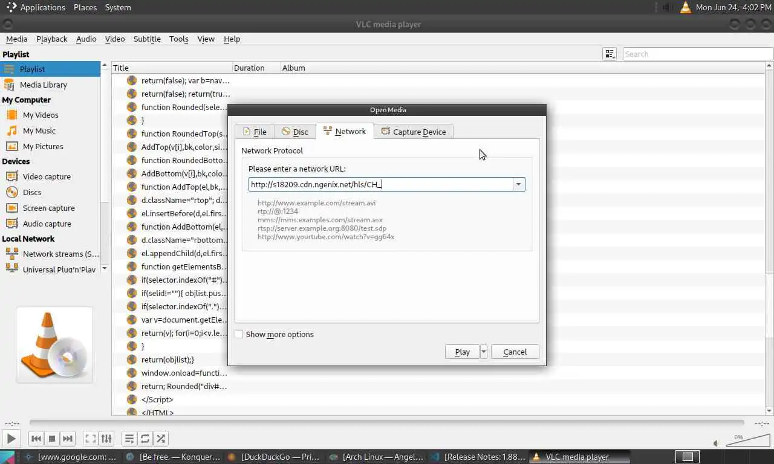Screen dimensions: 774x464
Task: Open My Pictures in sidebar
Action: click(50, 146)
